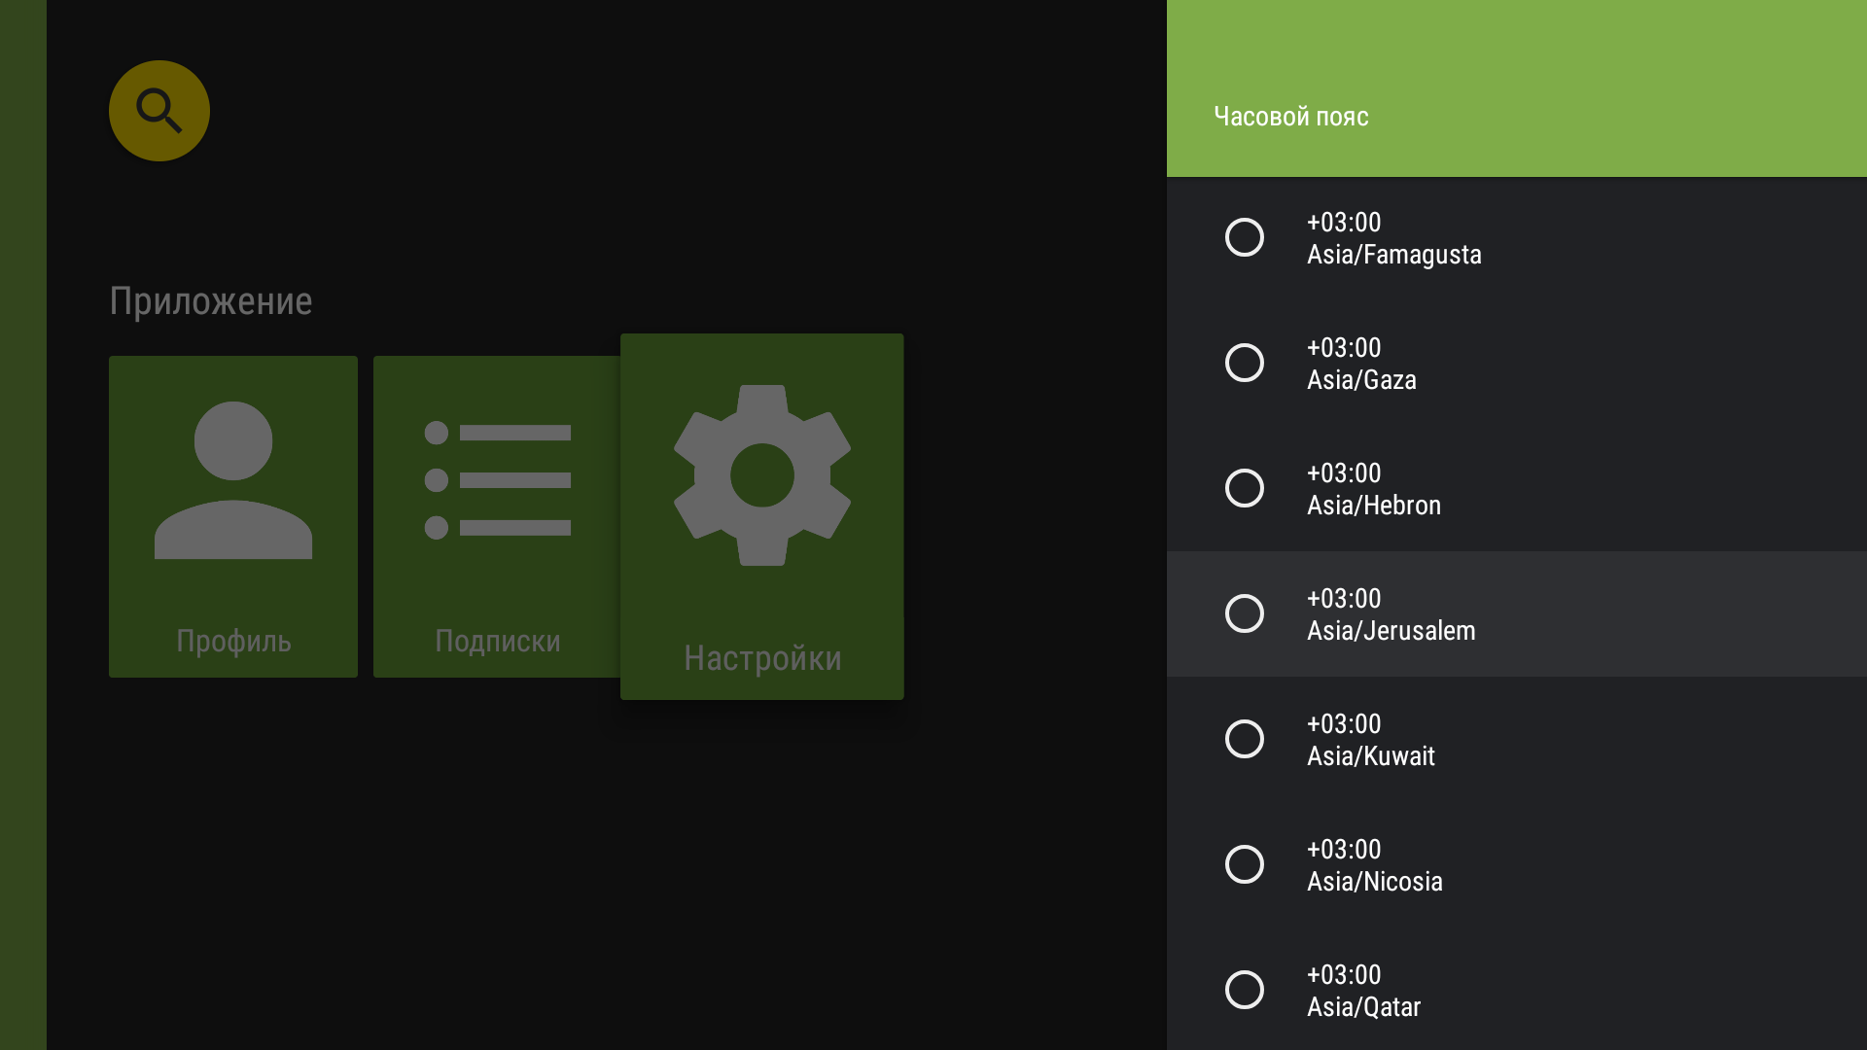Click the Asia/Hebron timezone label
1867x1050 pixels.
[1374, 506]
